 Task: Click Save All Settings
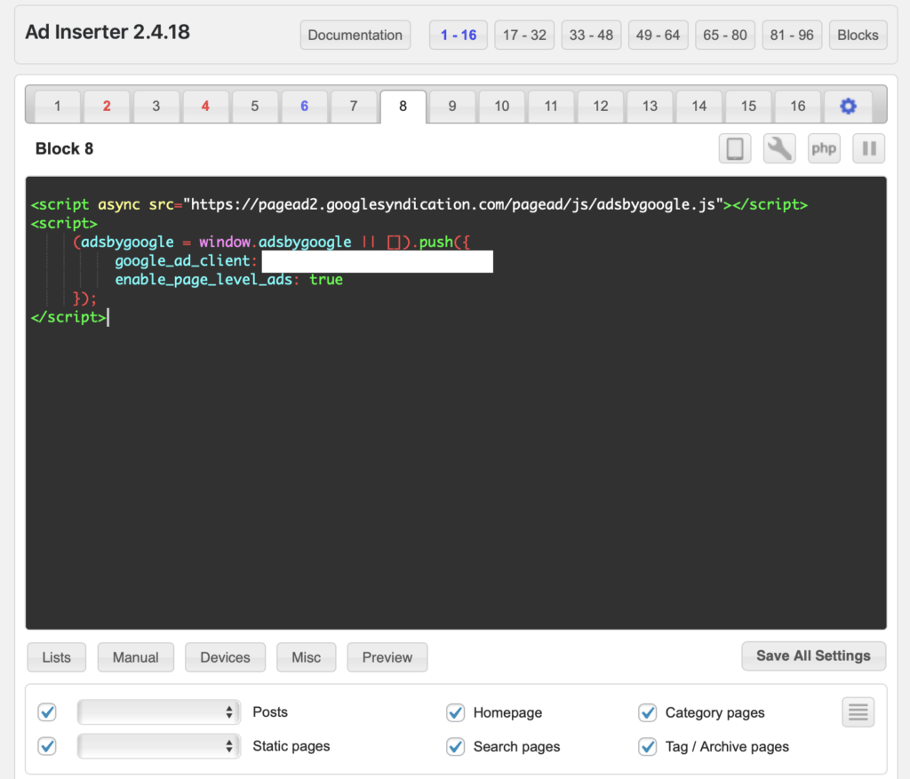click(x=814, y=656)
